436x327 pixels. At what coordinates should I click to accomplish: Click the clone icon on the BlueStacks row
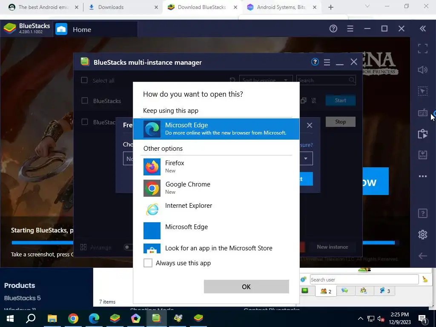[x=303, y=100]
